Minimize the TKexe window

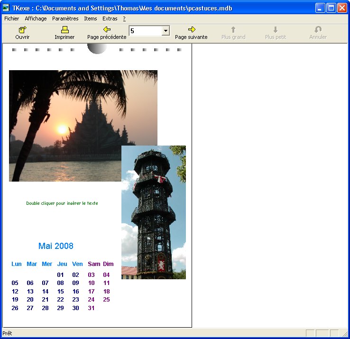pyautogui.click(x=320, y=8)
